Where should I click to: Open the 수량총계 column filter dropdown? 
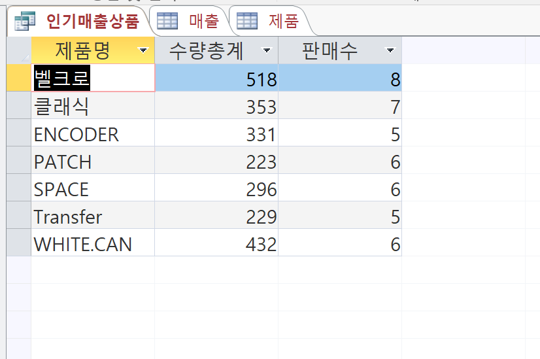tap(266, 50)
